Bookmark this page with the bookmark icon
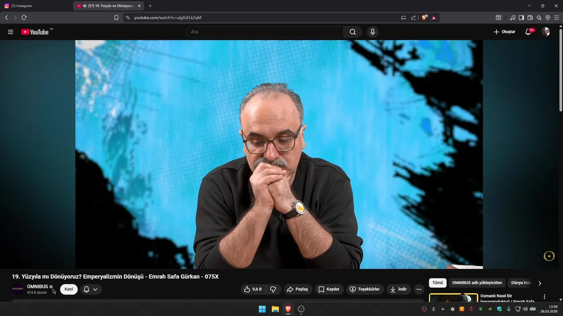563x316 pixels. (x=116, y=18)
